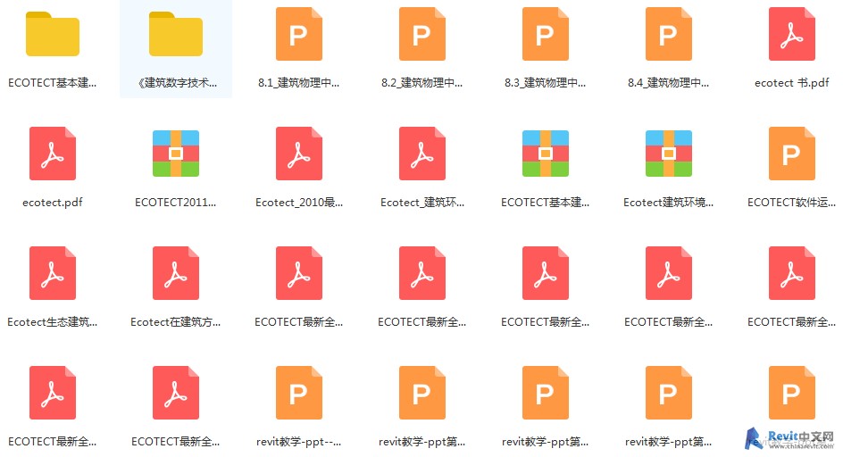This screenshot has width=843, height=457.
Task: Click the ECOTECT基本建 label under the archive
Action: click(545, 202)
